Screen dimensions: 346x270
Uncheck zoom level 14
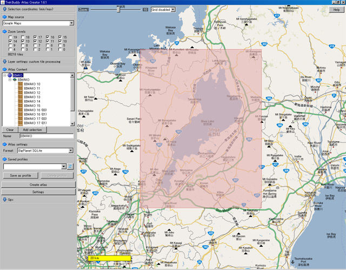[10, 41]
